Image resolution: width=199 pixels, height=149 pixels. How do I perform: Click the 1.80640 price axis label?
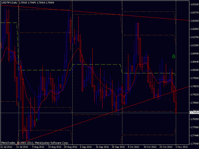click(x=195, y=62)
